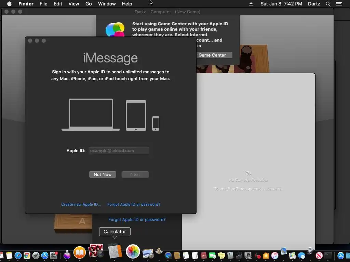Launch iTunes from the Dock
The width and height of the screenshot is (350, 262).
(x=275, y=256)
